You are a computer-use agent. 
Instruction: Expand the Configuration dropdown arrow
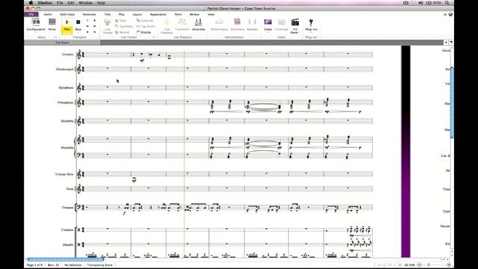click(x=36, y=32)
